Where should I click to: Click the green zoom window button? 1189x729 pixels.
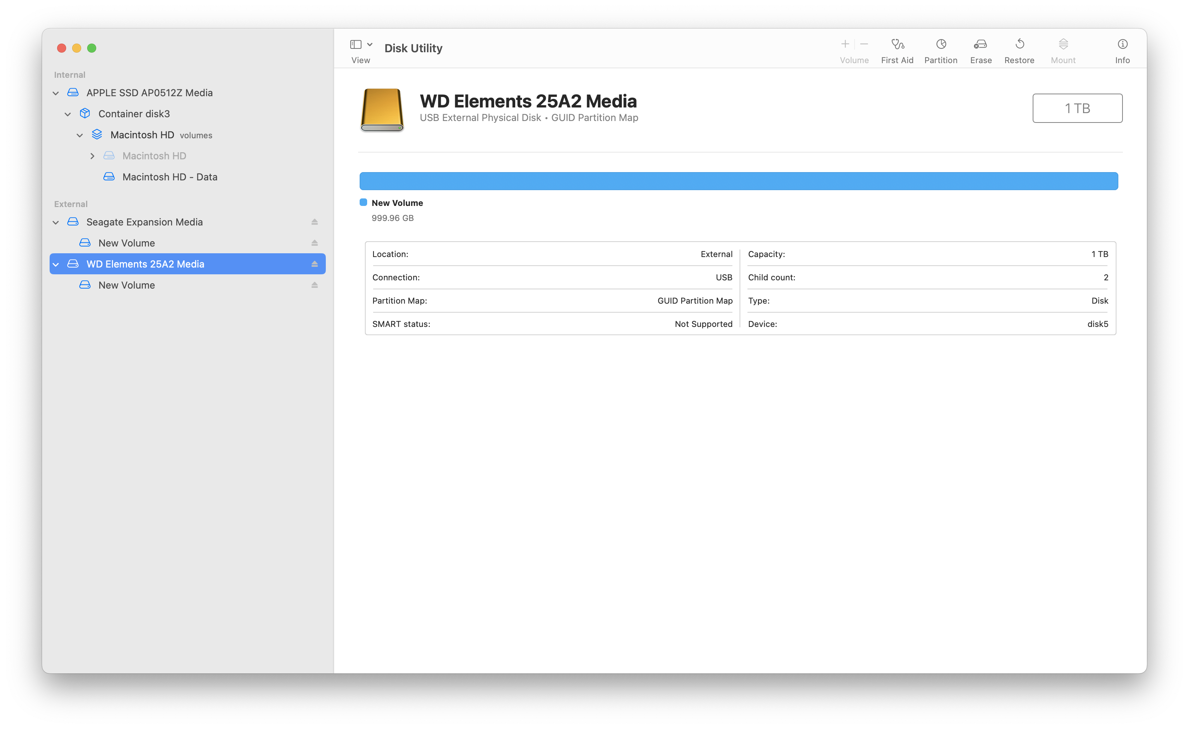92,48
